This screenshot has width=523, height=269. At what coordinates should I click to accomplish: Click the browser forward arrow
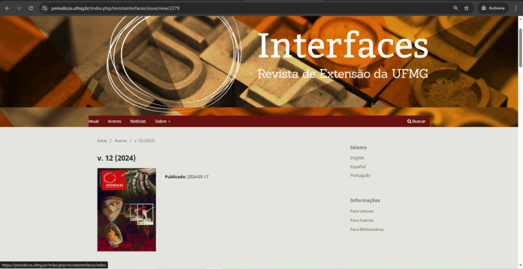pyautogui.click(x=19, y=8)
